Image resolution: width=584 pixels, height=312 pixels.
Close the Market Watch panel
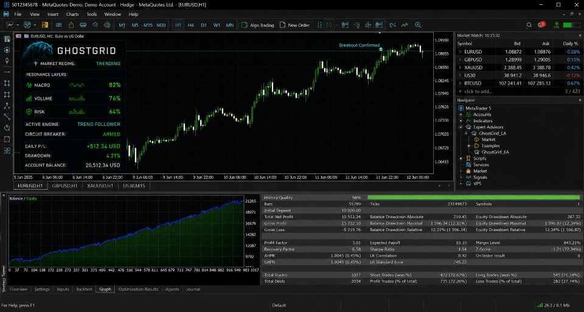click(580, 35)
